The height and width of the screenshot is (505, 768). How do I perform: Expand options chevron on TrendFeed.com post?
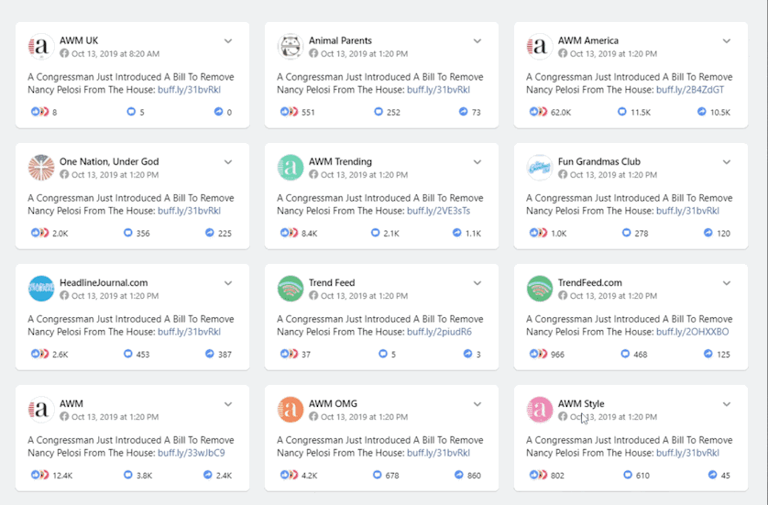coord(727,283)
